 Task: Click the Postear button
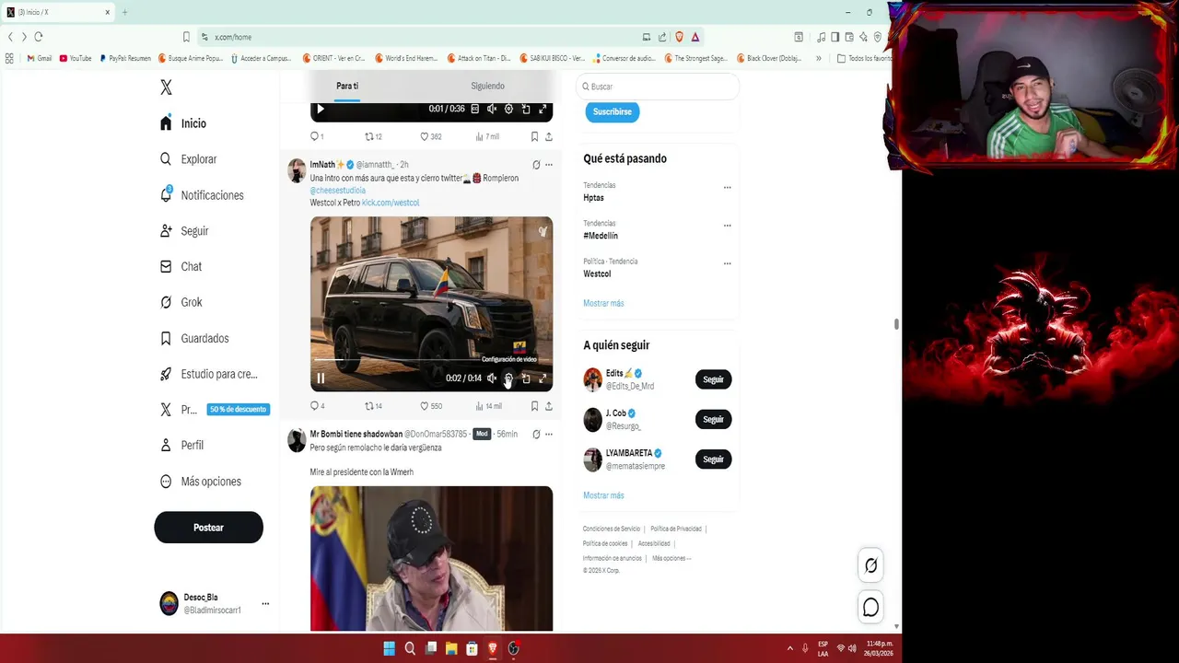[208, 528]
